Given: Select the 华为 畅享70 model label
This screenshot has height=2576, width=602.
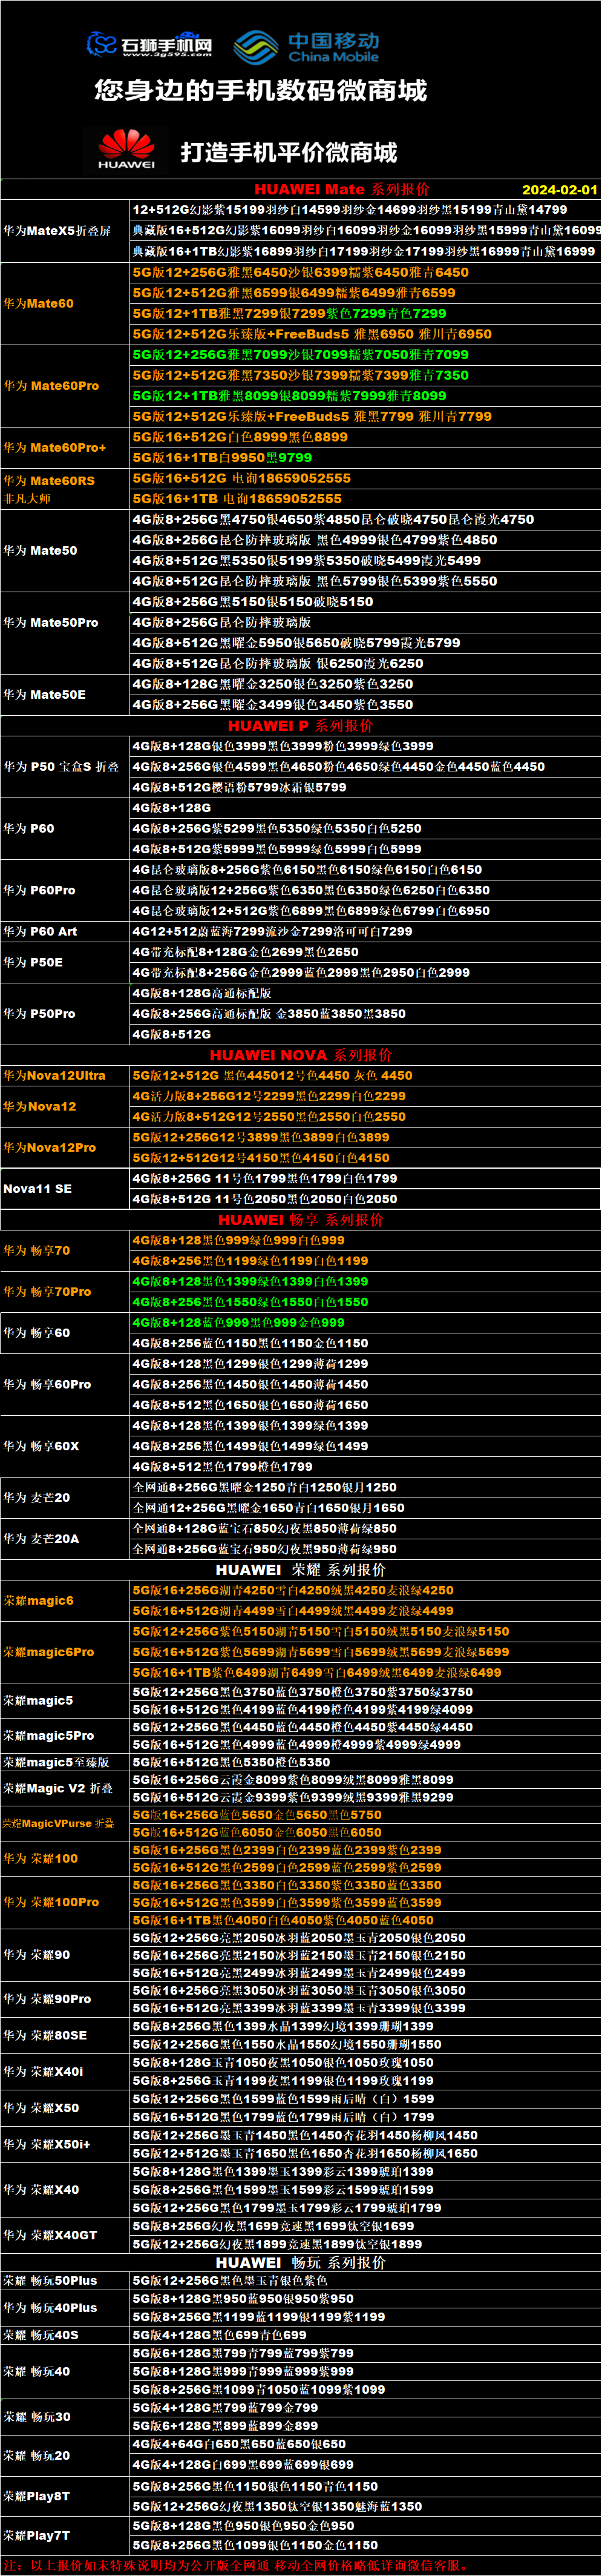Looking at the screenshot, I should [x=37, y=1250].
